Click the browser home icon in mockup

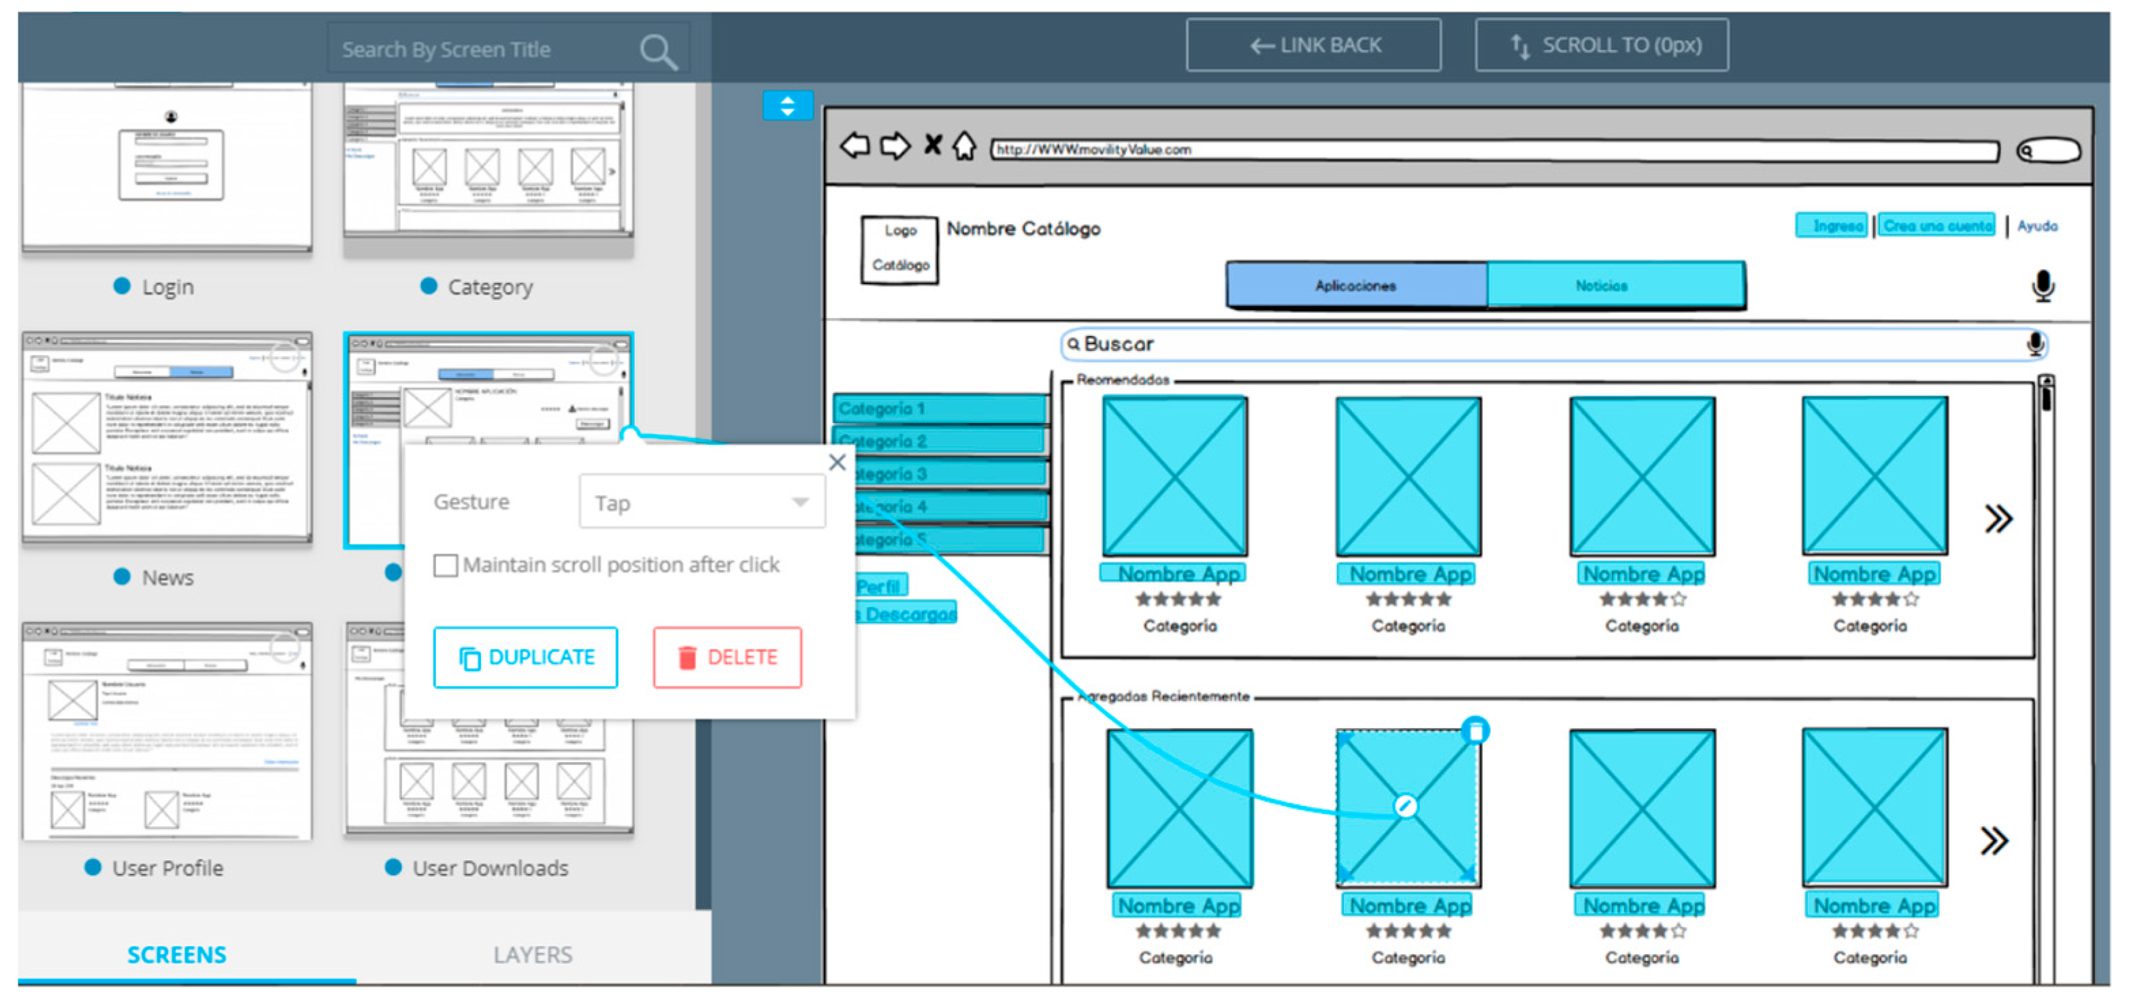pyautogui.click(x=963, y=147)
